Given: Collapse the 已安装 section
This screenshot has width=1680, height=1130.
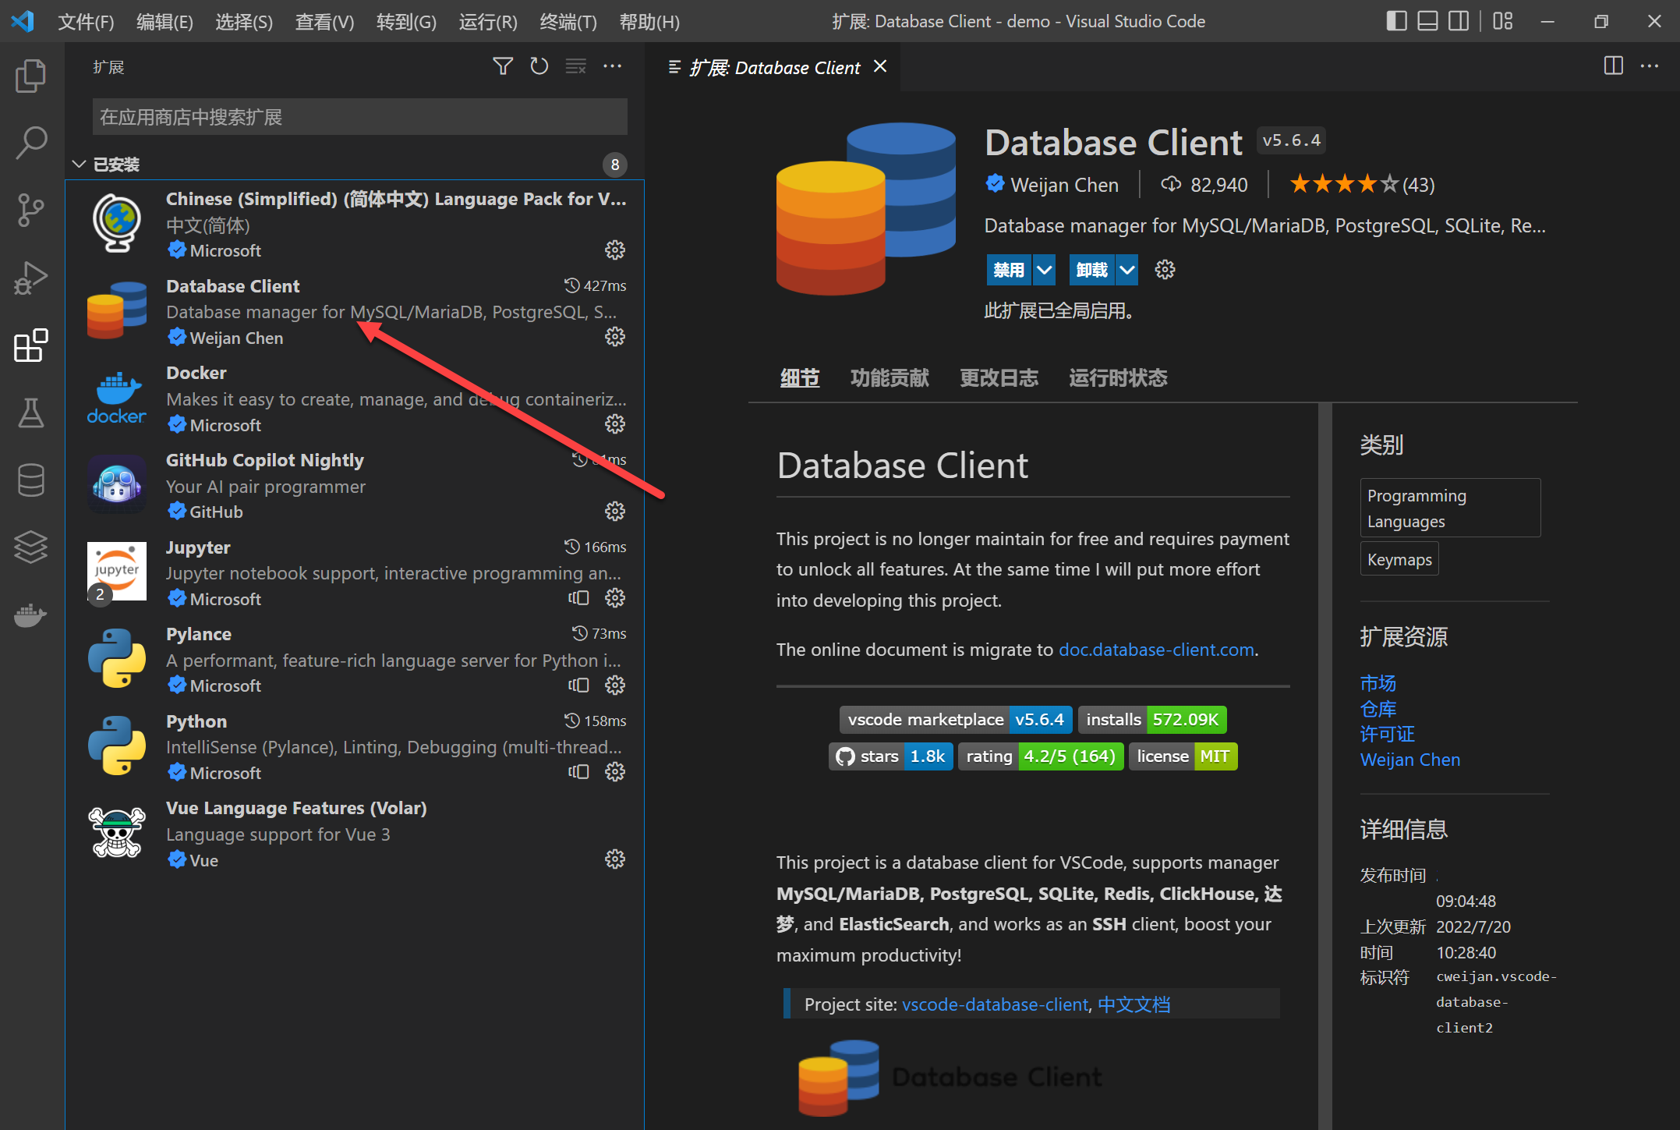Looking at the screenshot, I should 79,165.
